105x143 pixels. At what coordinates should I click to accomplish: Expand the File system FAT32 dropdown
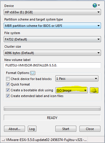coord(52,39)
